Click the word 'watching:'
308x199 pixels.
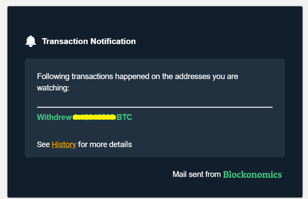tap(53, 88)
